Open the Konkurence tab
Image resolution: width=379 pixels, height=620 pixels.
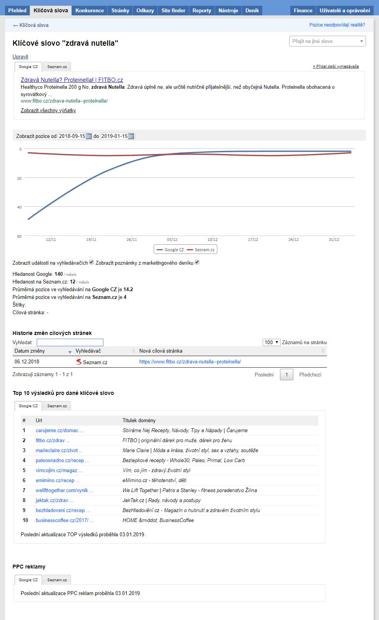(x=89, y=10)
